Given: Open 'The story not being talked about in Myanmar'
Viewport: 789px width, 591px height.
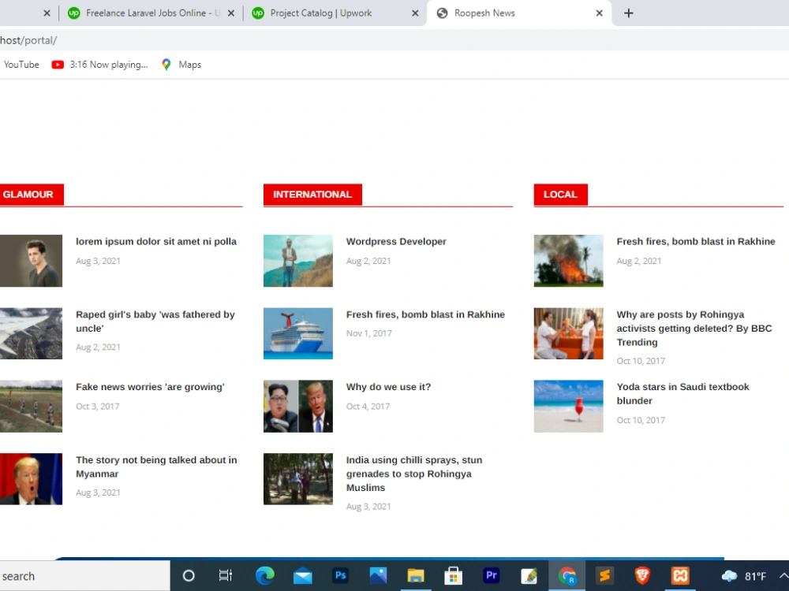Looking at the screenshot, I should 156,466.
